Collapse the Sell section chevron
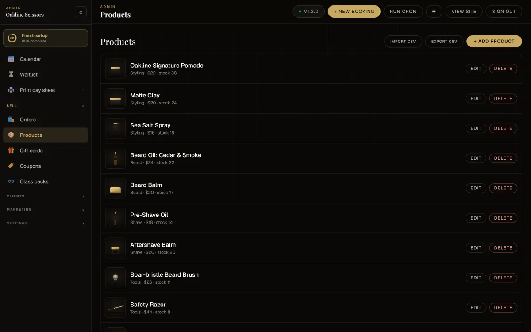531x332 pixels. (x=83, y=106)
